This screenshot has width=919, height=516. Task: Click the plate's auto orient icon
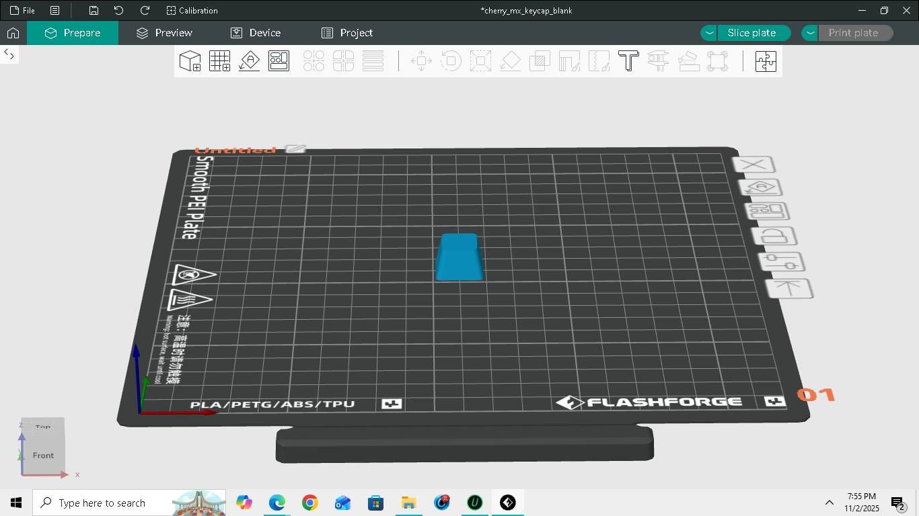pyautogui.click(x=761, y=187)
